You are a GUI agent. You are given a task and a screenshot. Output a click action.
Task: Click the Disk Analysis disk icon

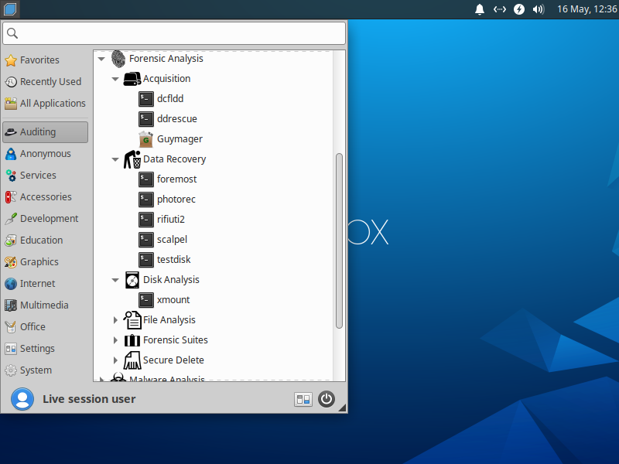click(x=132, y=280)
